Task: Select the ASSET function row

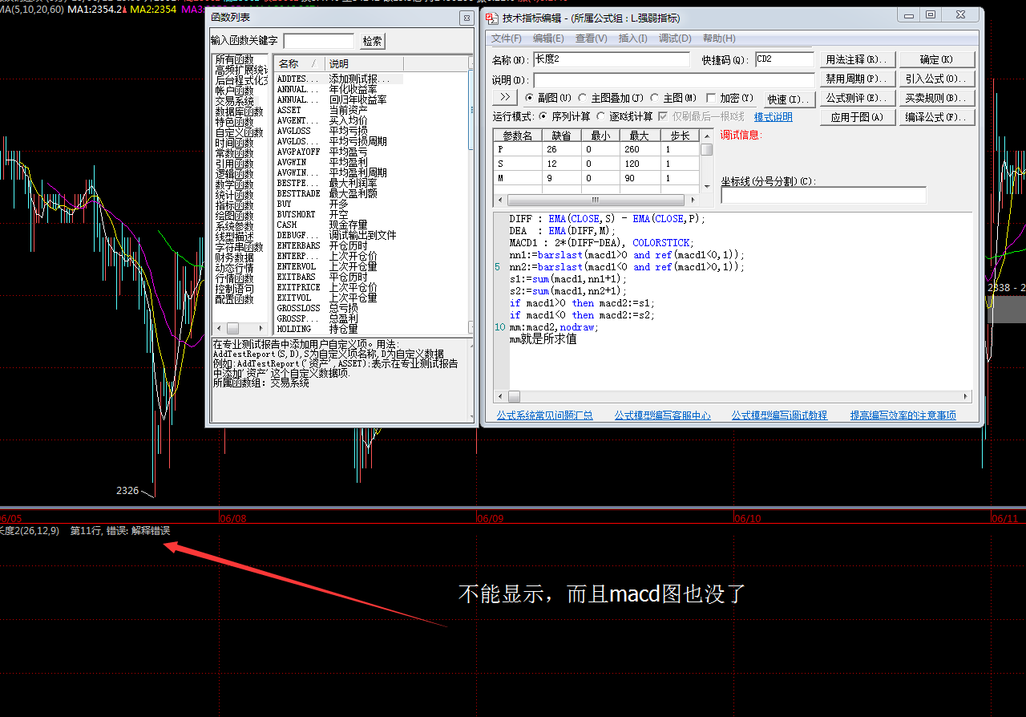Action: tap(338, 111)
